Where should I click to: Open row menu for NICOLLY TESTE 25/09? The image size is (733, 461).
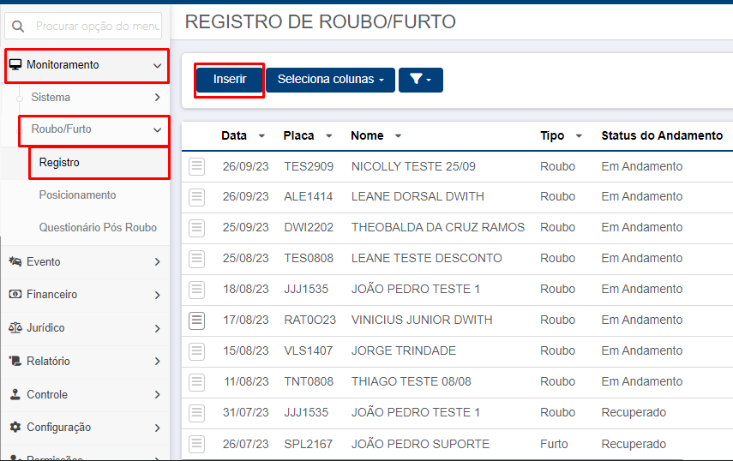(197, 166)
